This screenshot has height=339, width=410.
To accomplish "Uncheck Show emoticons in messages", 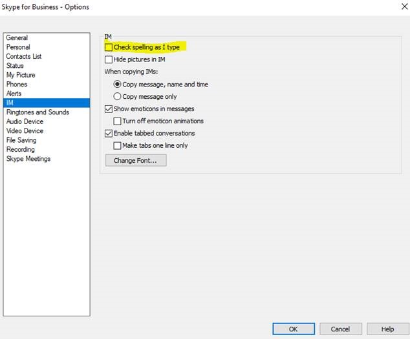I will click(109, 109).
